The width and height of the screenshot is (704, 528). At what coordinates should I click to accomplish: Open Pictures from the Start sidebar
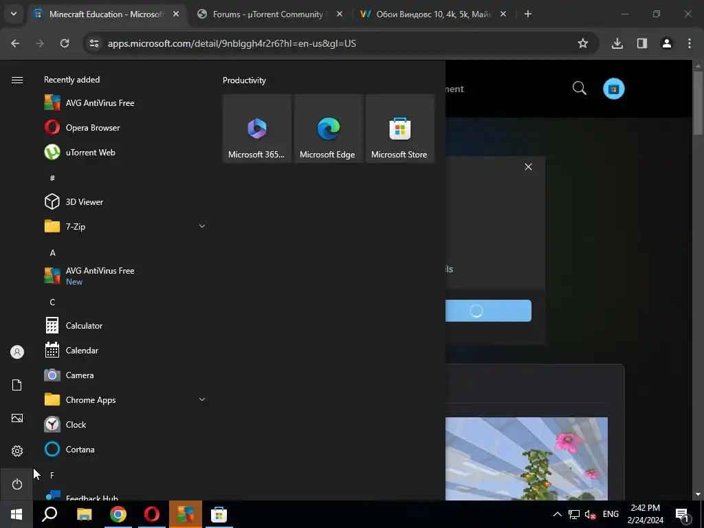[17, 418]
